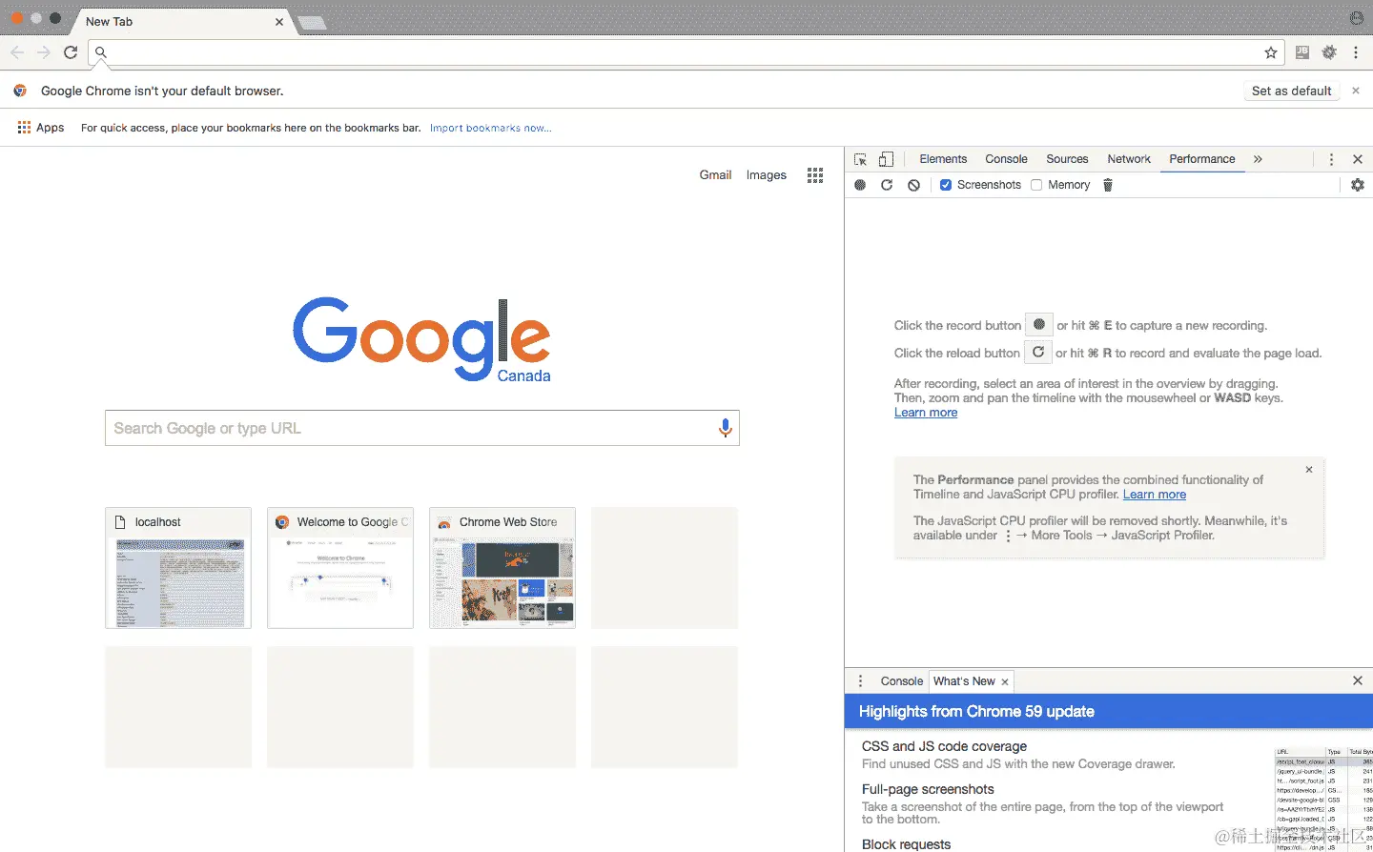Click Full-page screenshots heading
The image size is (1373, 852).
click(x=928, y=789)
